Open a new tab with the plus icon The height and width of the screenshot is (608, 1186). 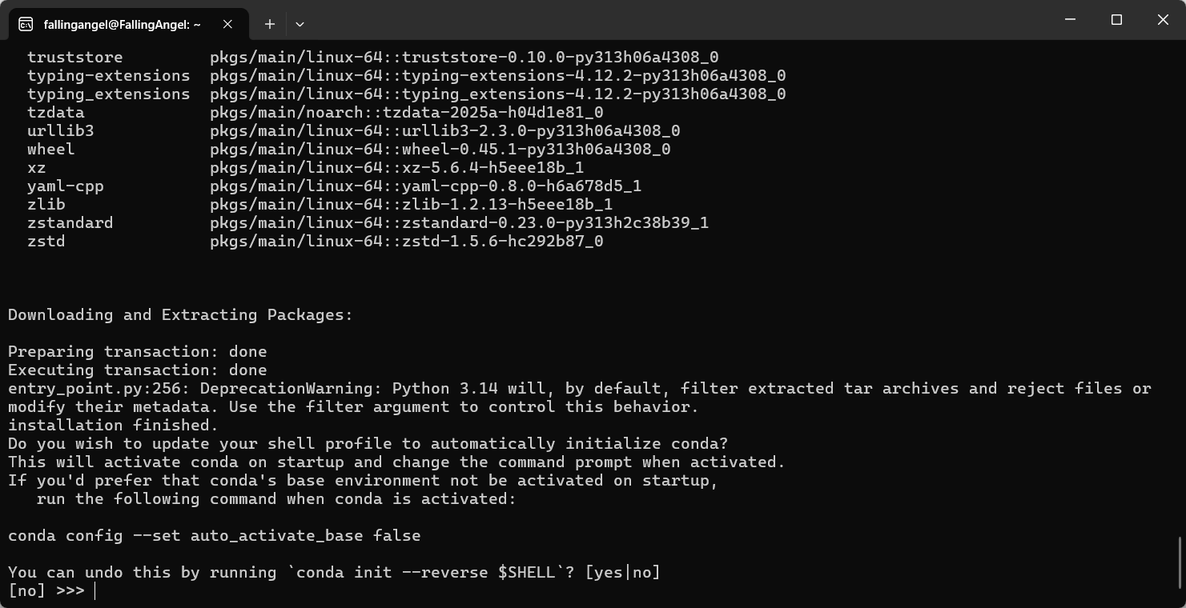coord(270,24)
